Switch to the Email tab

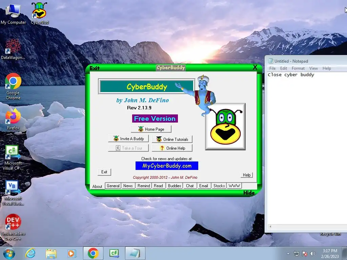[x=204, y=186]
